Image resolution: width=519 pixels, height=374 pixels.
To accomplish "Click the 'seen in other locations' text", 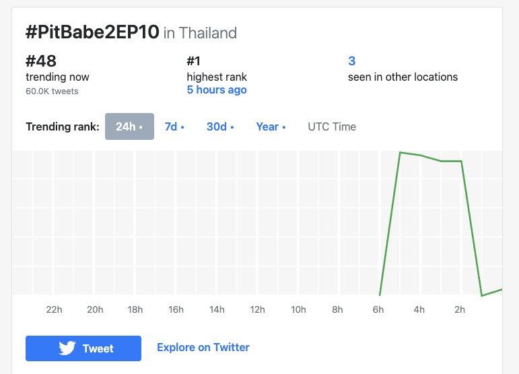I will click(x=403, y=77).
